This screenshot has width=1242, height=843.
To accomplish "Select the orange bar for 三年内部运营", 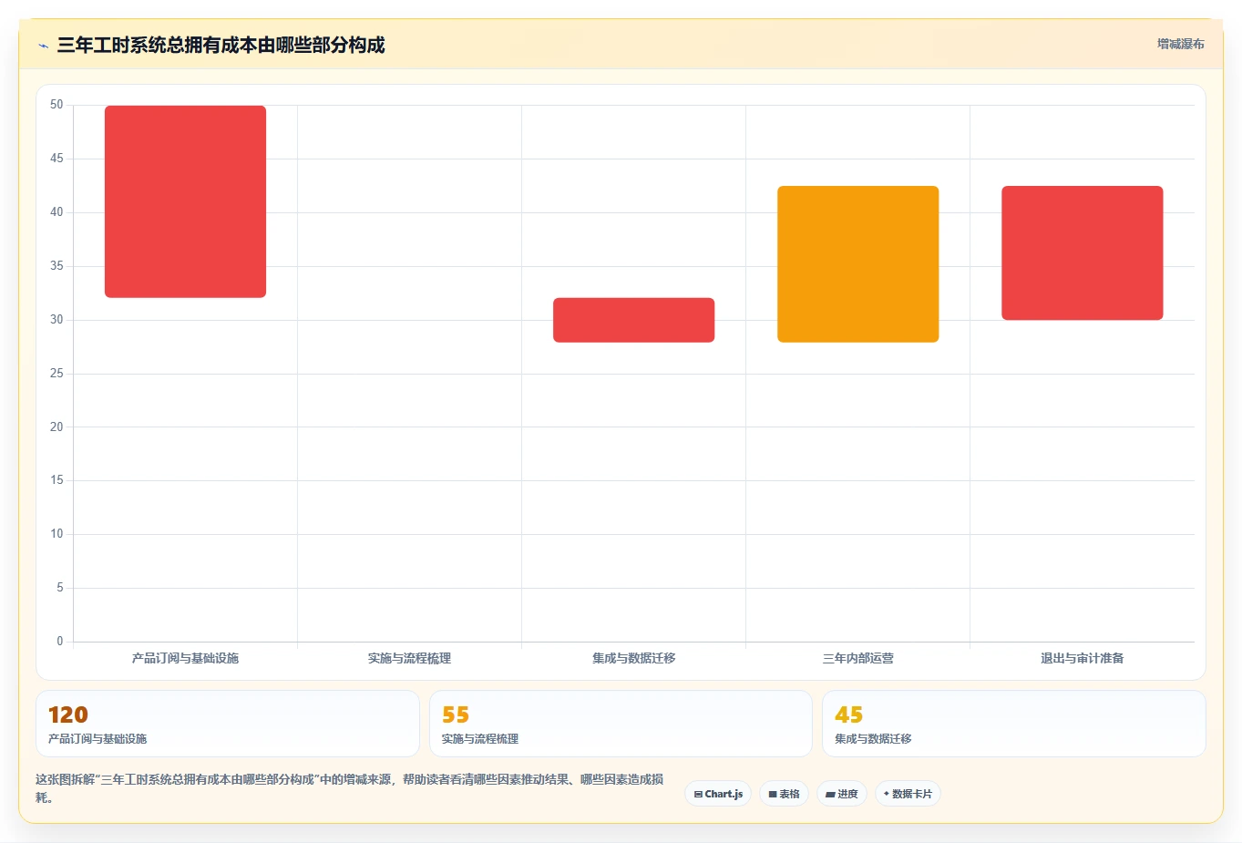I will pos(857,264).
